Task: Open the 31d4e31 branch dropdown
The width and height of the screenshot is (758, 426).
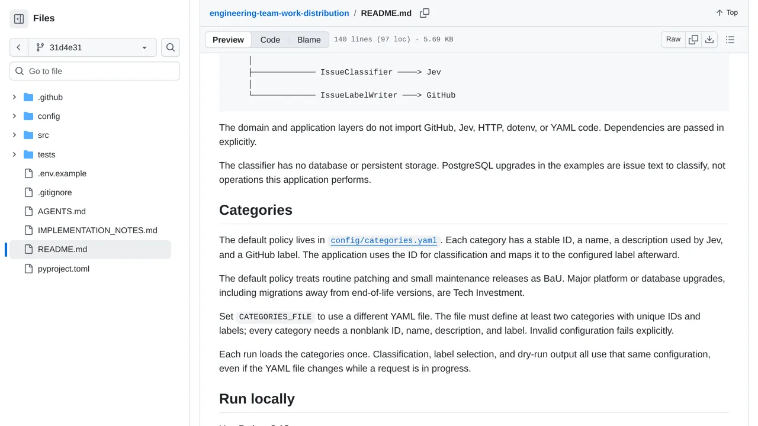Action: tap(92, 47)
